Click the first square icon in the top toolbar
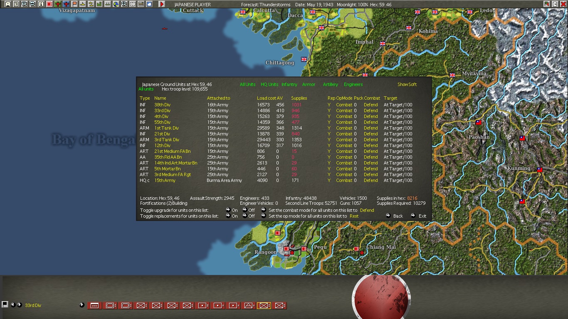 coord(7,4)
